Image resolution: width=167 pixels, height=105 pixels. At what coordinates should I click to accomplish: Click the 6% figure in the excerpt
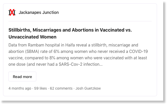tap(57, 51)
